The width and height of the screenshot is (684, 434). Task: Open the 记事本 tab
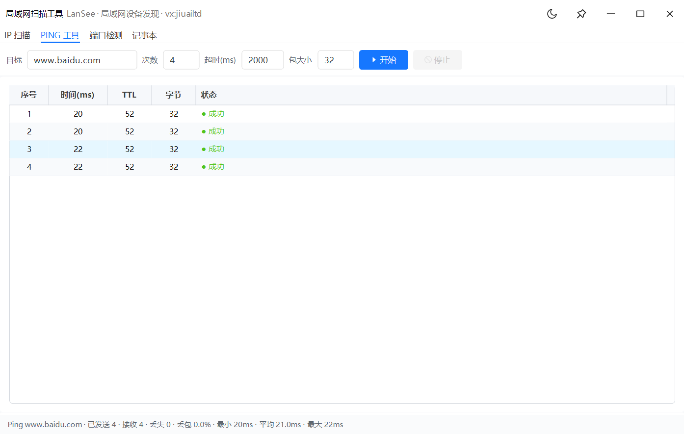[x=144, y=35]
